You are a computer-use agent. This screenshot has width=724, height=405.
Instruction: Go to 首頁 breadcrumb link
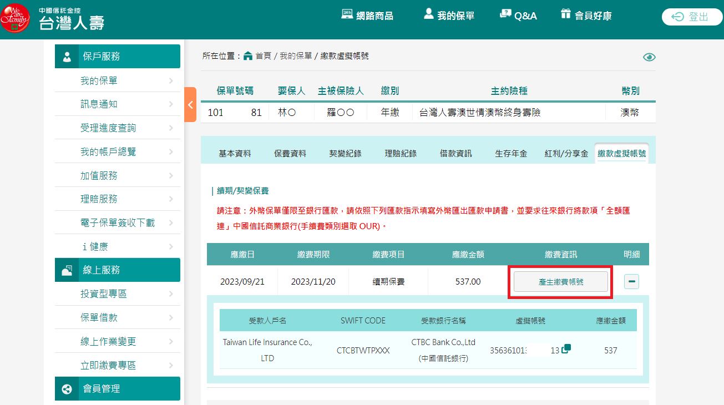(x=263, y=55)
